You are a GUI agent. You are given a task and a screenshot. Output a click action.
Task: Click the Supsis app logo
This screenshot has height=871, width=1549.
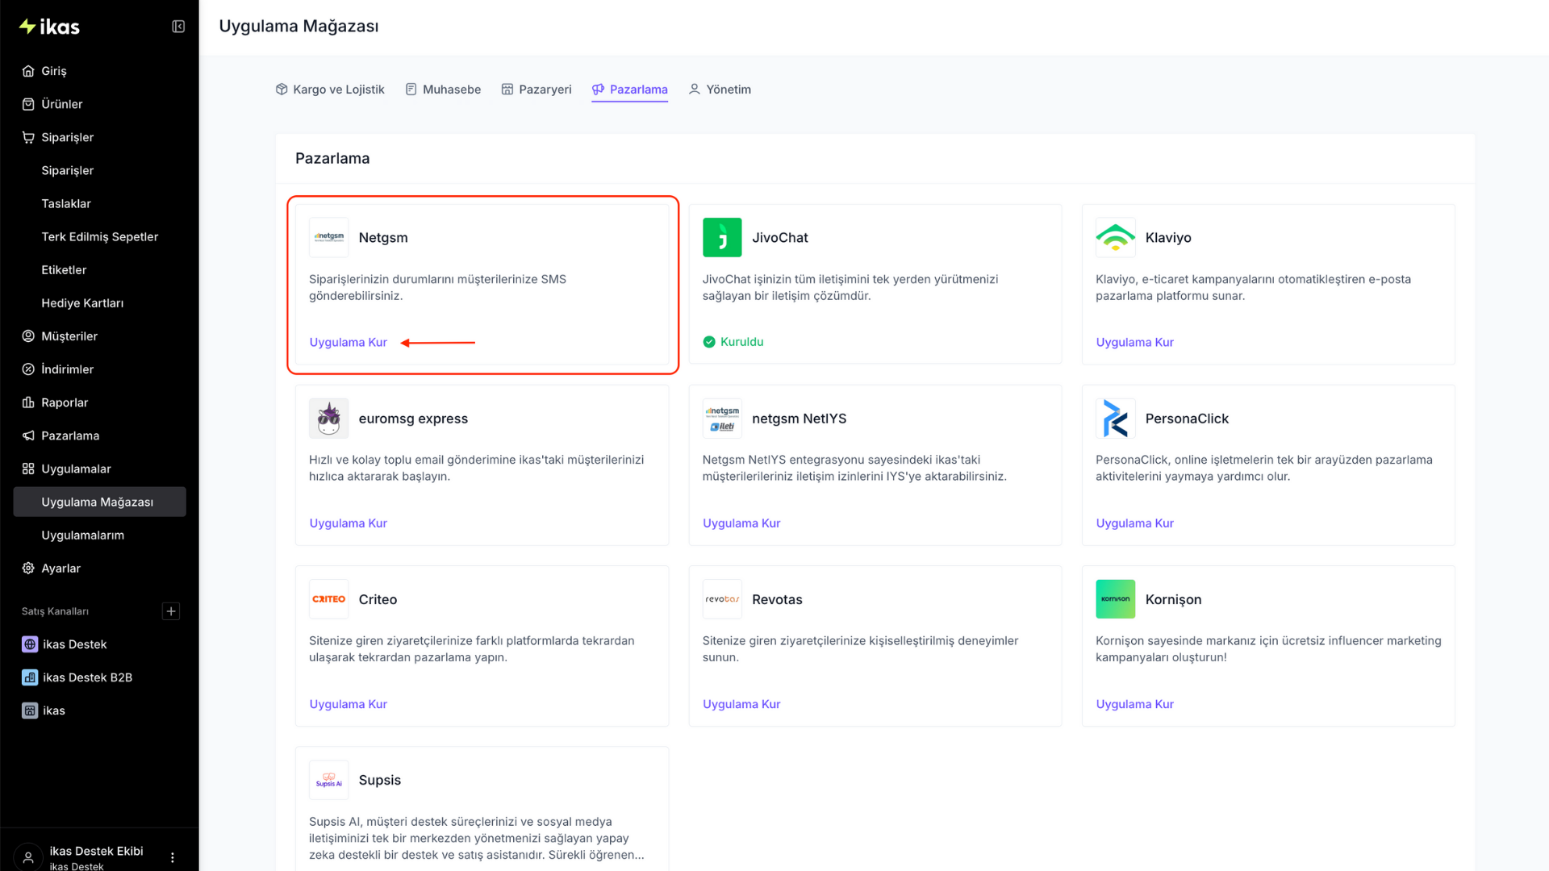pyautogui.click(x=328, y=780)
